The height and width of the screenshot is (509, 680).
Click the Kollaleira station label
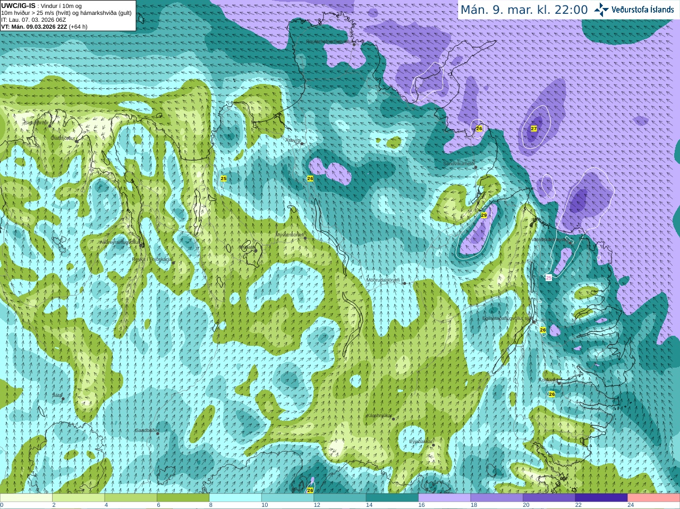point(548,379)
